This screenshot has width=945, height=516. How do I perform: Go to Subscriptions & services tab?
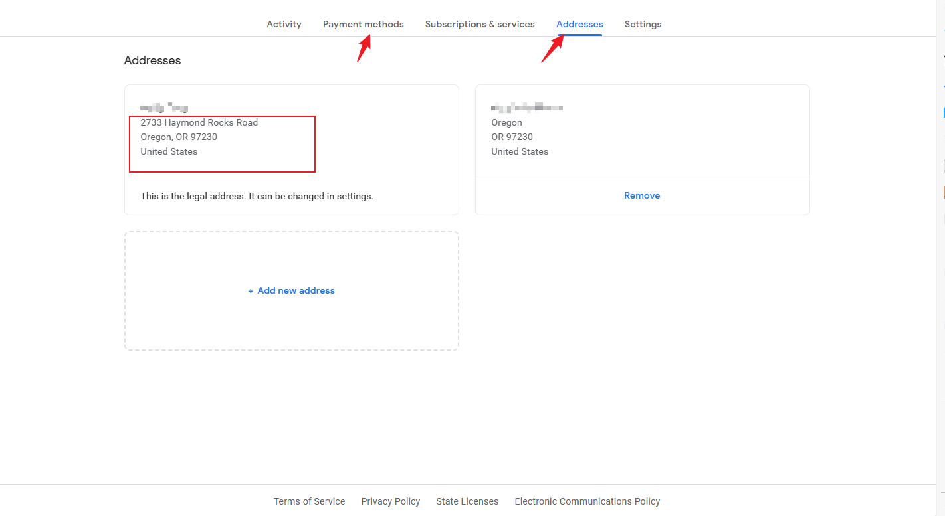[x=480, y=24]
